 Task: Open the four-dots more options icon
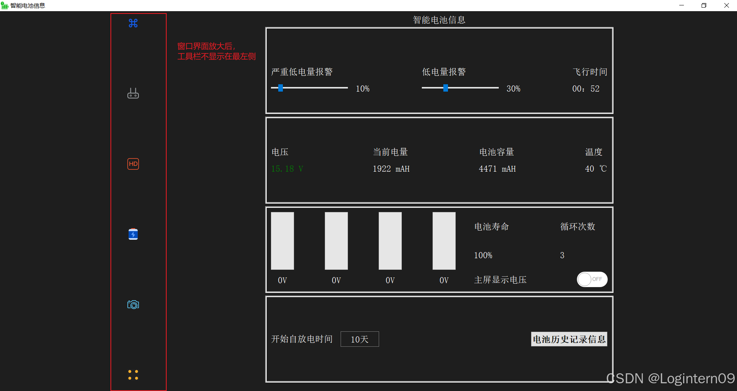coord(133,375)
